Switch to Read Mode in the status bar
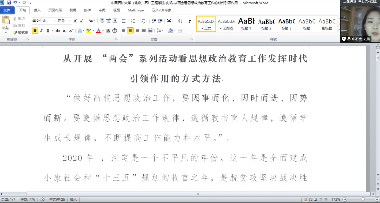This screenshot has height=203, width=380. (x=311, y=200)
